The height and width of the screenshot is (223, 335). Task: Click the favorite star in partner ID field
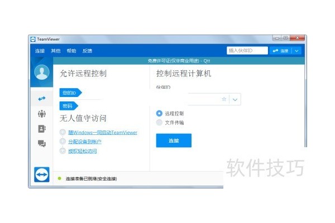(224, 99)
